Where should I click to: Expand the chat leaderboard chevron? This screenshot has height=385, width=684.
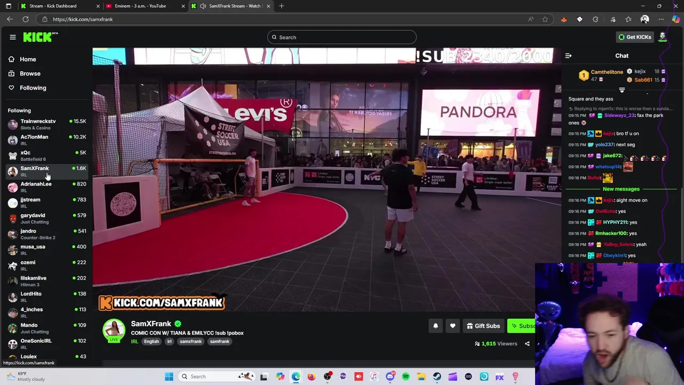[621, 90]
